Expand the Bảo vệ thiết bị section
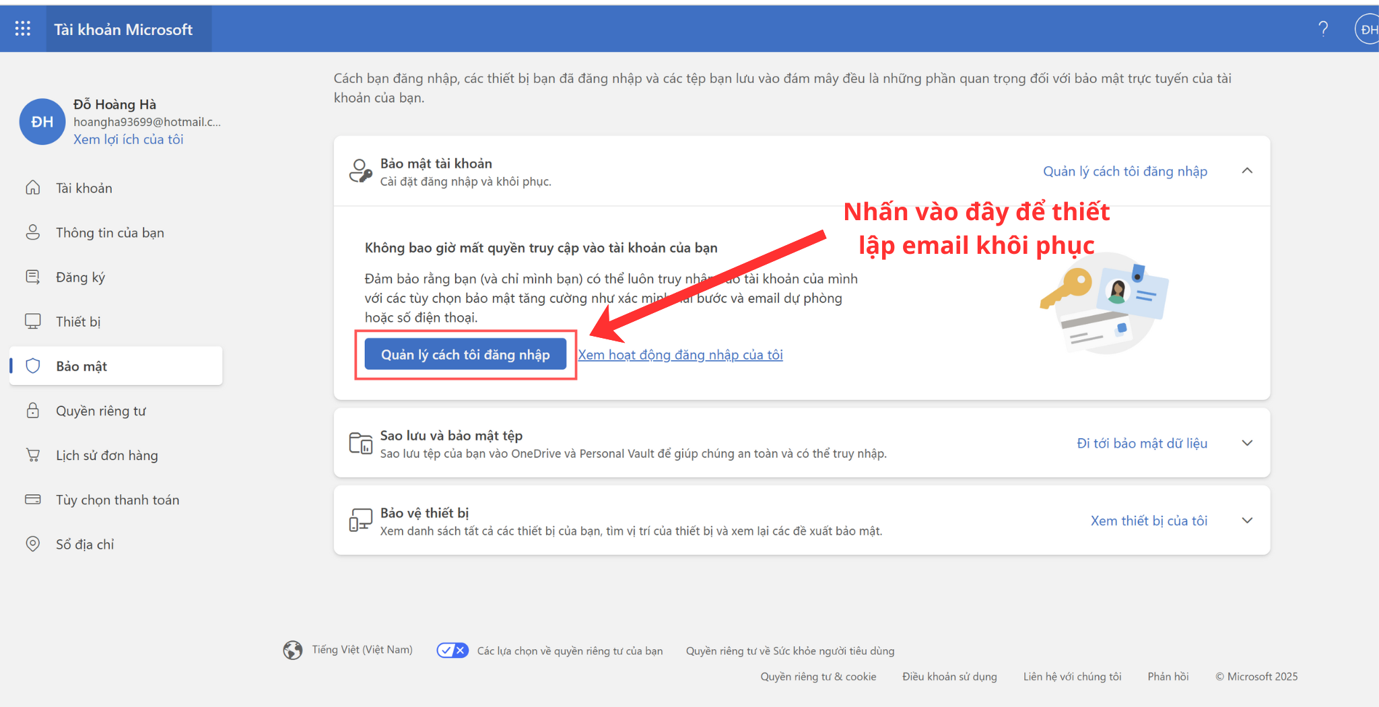 click(1247, 520)
